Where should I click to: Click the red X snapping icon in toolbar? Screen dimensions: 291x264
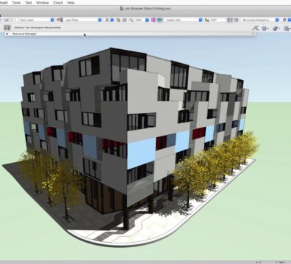(x=107, y=20)
